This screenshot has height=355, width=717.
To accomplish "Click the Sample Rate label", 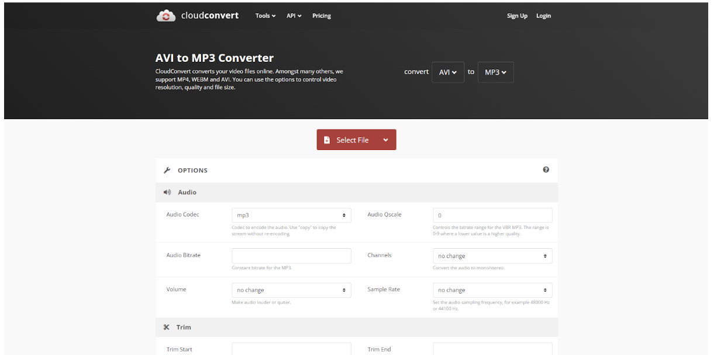I will tap(384, 289).
